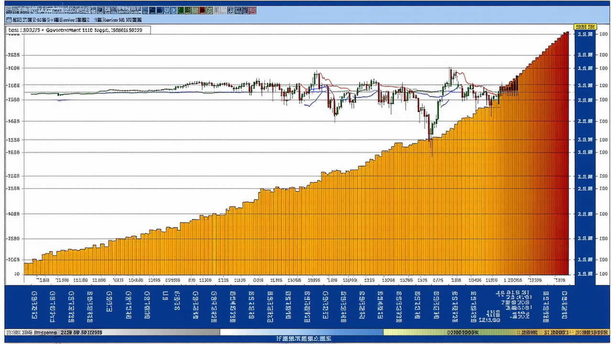This screenshot has width=612, height=344.
Task: Open the 'Review' item in second toolbar row
Action: 110,20
